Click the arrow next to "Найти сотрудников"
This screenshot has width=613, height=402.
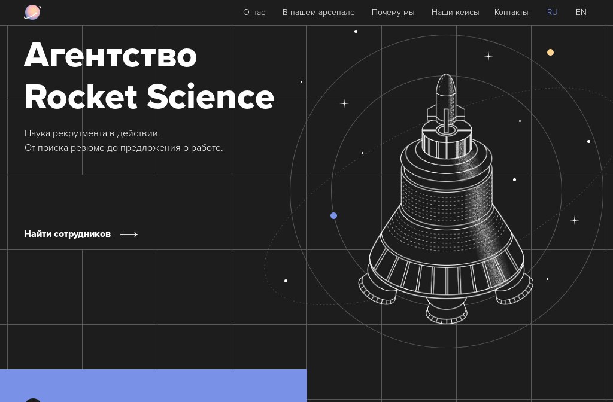129,234
